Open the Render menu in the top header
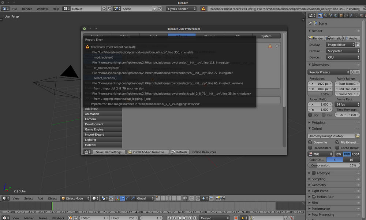 coord(26,8)
